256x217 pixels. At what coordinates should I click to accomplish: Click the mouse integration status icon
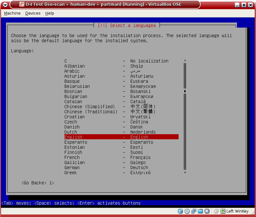coord(216,211)
